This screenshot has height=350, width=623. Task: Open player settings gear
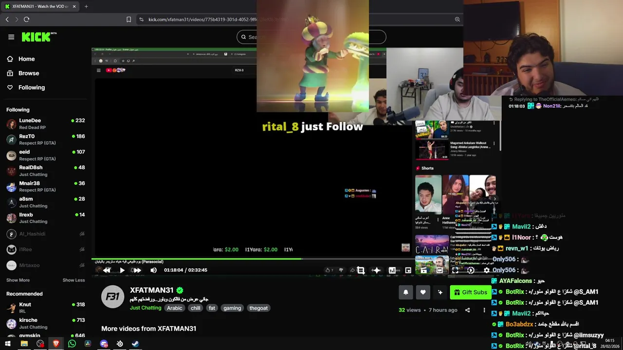(487, 270)
